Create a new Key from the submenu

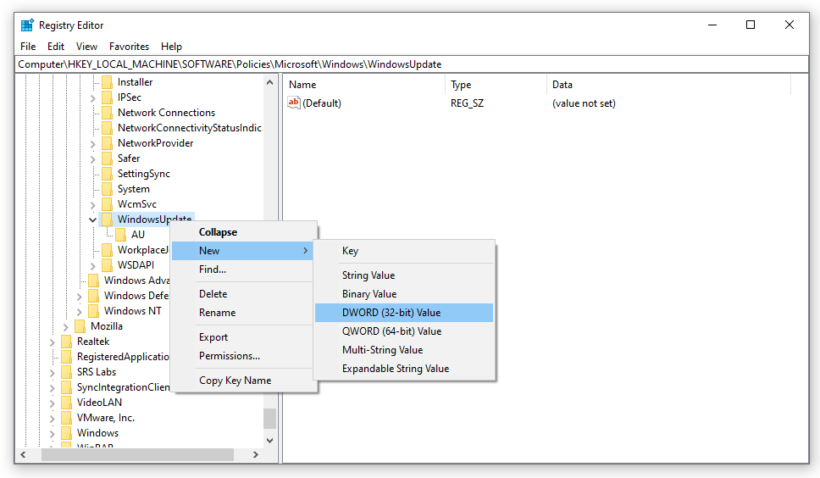(404, 251)
